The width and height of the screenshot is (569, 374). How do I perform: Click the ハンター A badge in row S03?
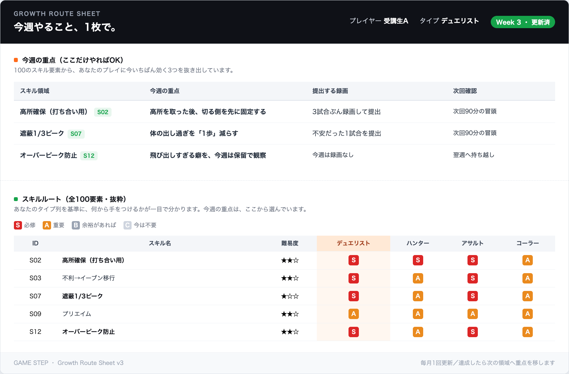tap(418, 278)
